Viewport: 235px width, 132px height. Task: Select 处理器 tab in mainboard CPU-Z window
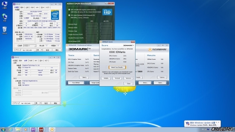tap(15, 60)
